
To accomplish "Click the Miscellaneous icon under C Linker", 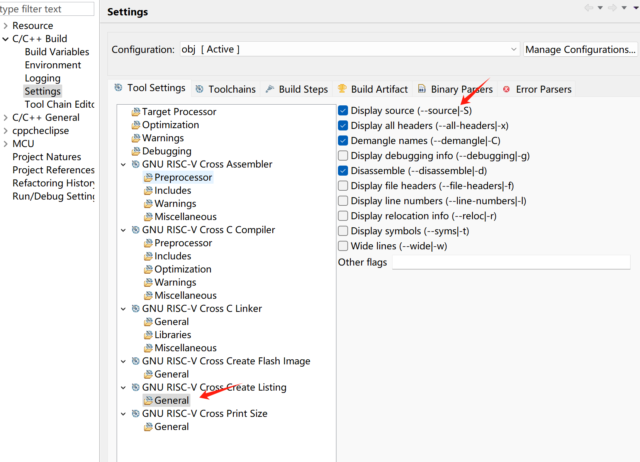I will click(x=148, y=348).
